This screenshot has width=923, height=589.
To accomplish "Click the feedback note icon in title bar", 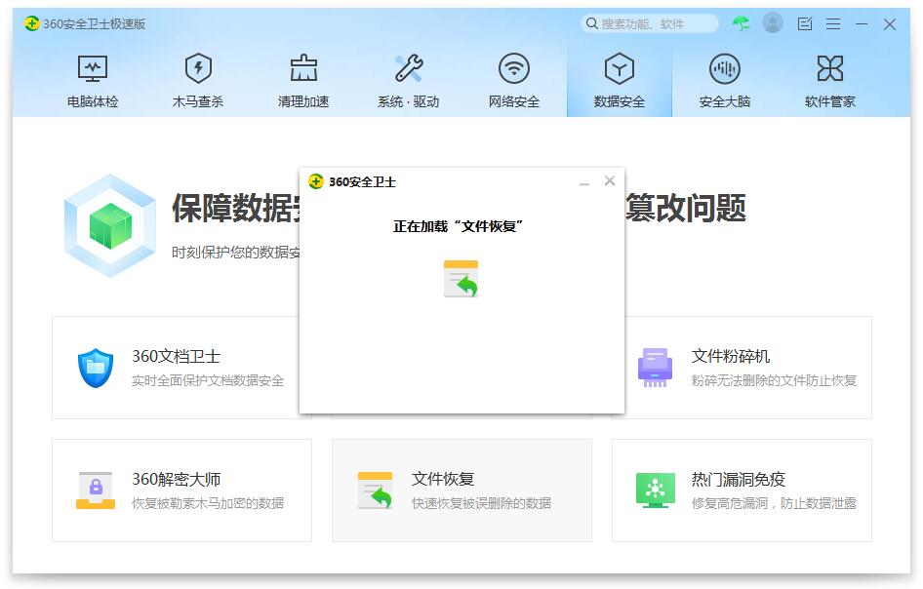I will point(805,23).
